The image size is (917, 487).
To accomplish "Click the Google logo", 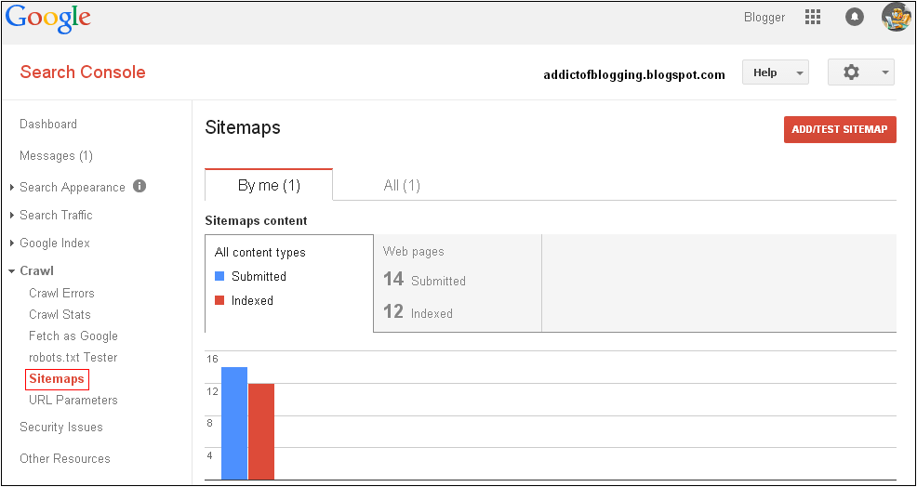I will pyautogui.click(x=48, y=20).
